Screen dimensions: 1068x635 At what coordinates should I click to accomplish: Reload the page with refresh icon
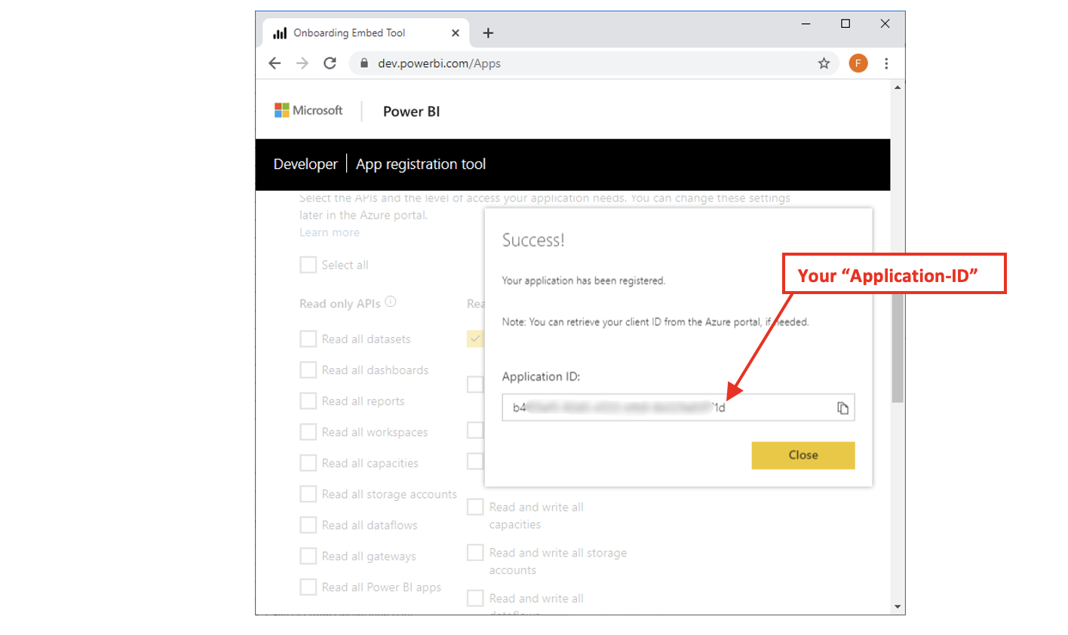[x=330, y=63]
